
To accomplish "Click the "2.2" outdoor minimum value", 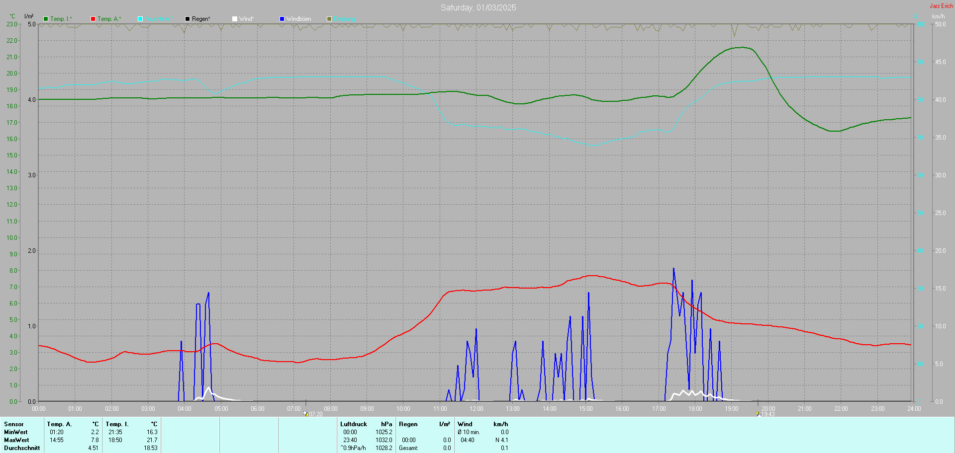I will pos(95,432).
